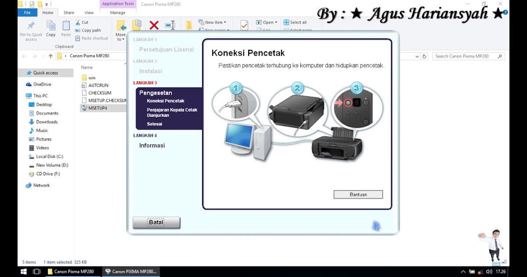527x277 pixels.
Task: Open the Manage tab under Application Tools
Action: pos(118,13)
